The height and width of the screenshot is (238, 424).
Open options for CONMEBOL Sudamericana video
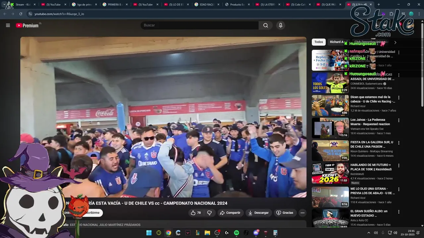click(399, 75)
